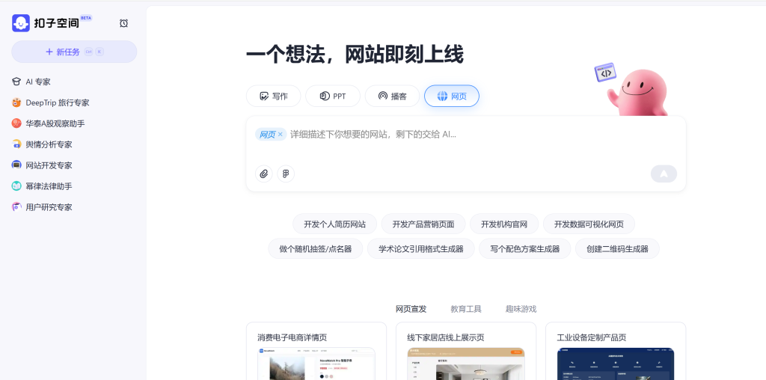The image size is (766, 380).
Task: Click the 用户研究专家 avatar icon
Action: point(16,207)
